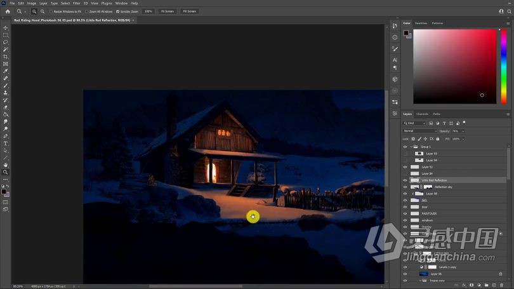Switch to the Swatches tab

[x=421, y=24]
